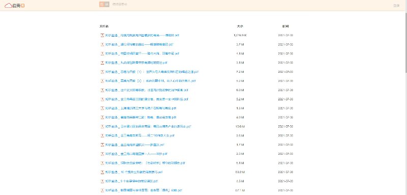Open the PDF file link sized 6.1 M
Viewport: 407px width, 195px height.
(145, 163)
